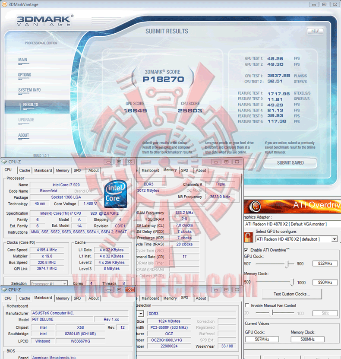The width and height of the screenshot is (341, 359).
Task: Toggle Enable ATI Overdrive checkbox
Action: (x=246, y=250)
